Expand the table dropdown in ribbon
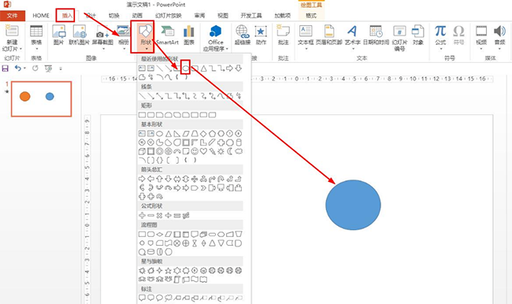Viewport: 512px width, 304px height. tap(36, 49)
